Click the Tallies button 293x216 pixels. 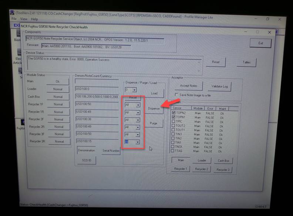coord(246,62)
